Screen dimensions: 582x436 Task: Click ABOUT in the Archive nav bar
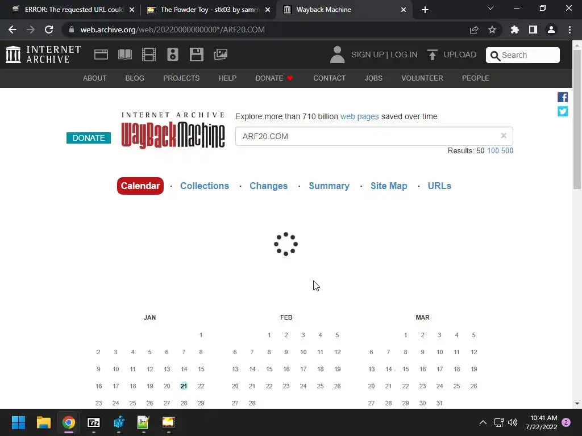click(95, 78)
